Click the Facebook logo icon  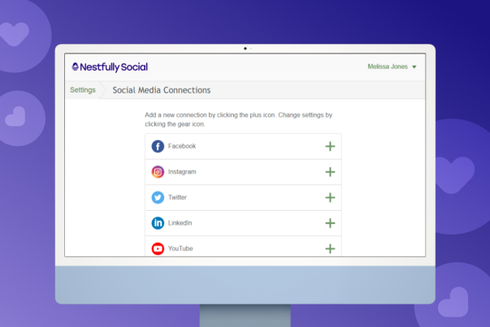[158, 146]
